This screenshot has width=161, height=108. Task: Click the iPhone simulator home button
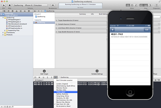[130, 92]
